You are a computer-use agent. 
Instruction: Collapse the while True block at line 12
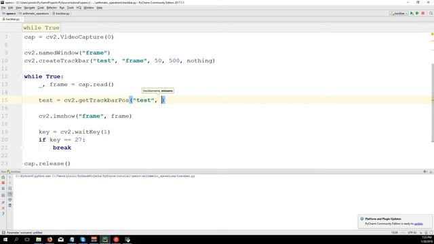pos(22,77)
